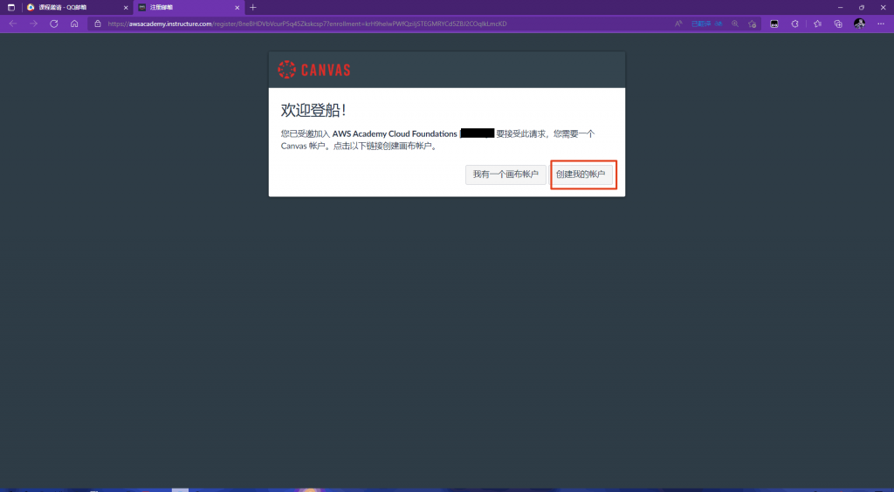The image size is (894, 492).
Task: Open a new browser tab
Action: 253,7
